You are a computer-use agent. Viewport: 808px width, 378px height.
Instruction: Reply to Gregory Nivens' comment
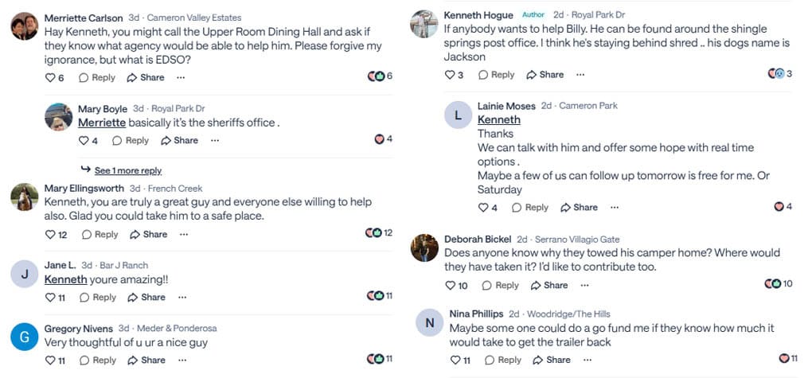[x=98, y=360]
